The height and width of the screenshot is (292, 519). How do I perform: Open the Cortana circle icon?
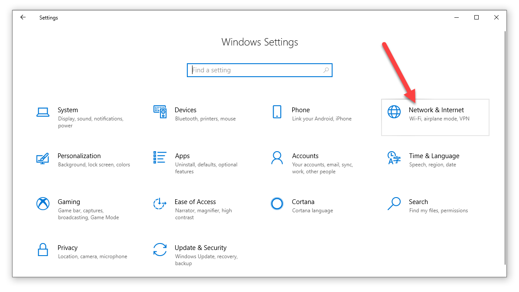point(277,204)
